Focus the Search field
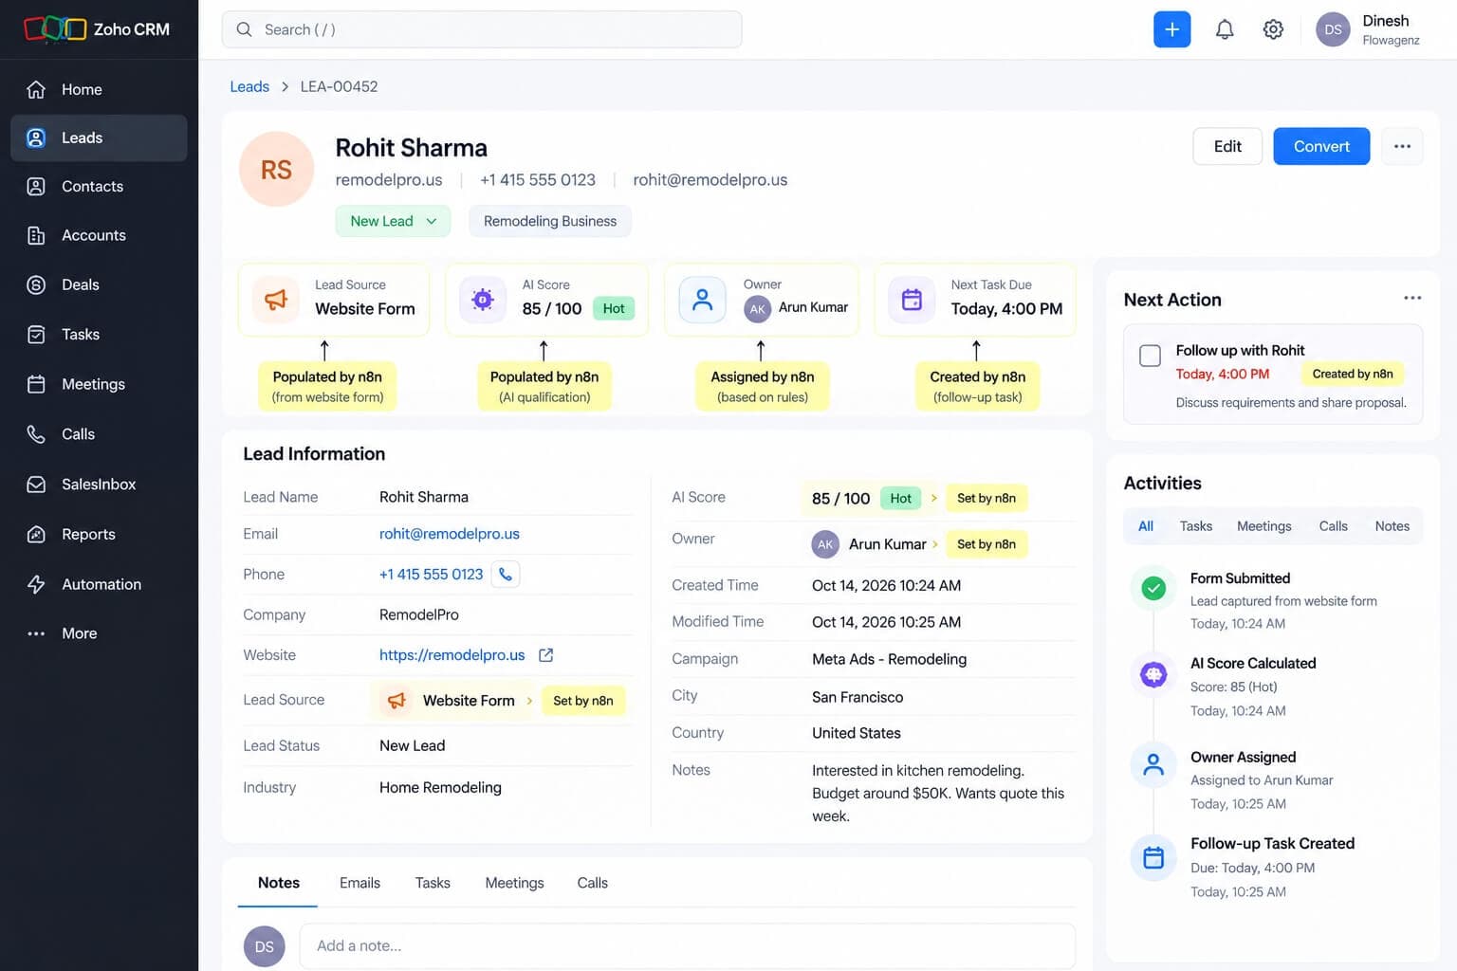Image resolution: width=1457 pixels, height=971 pixels. pos(482,29)
